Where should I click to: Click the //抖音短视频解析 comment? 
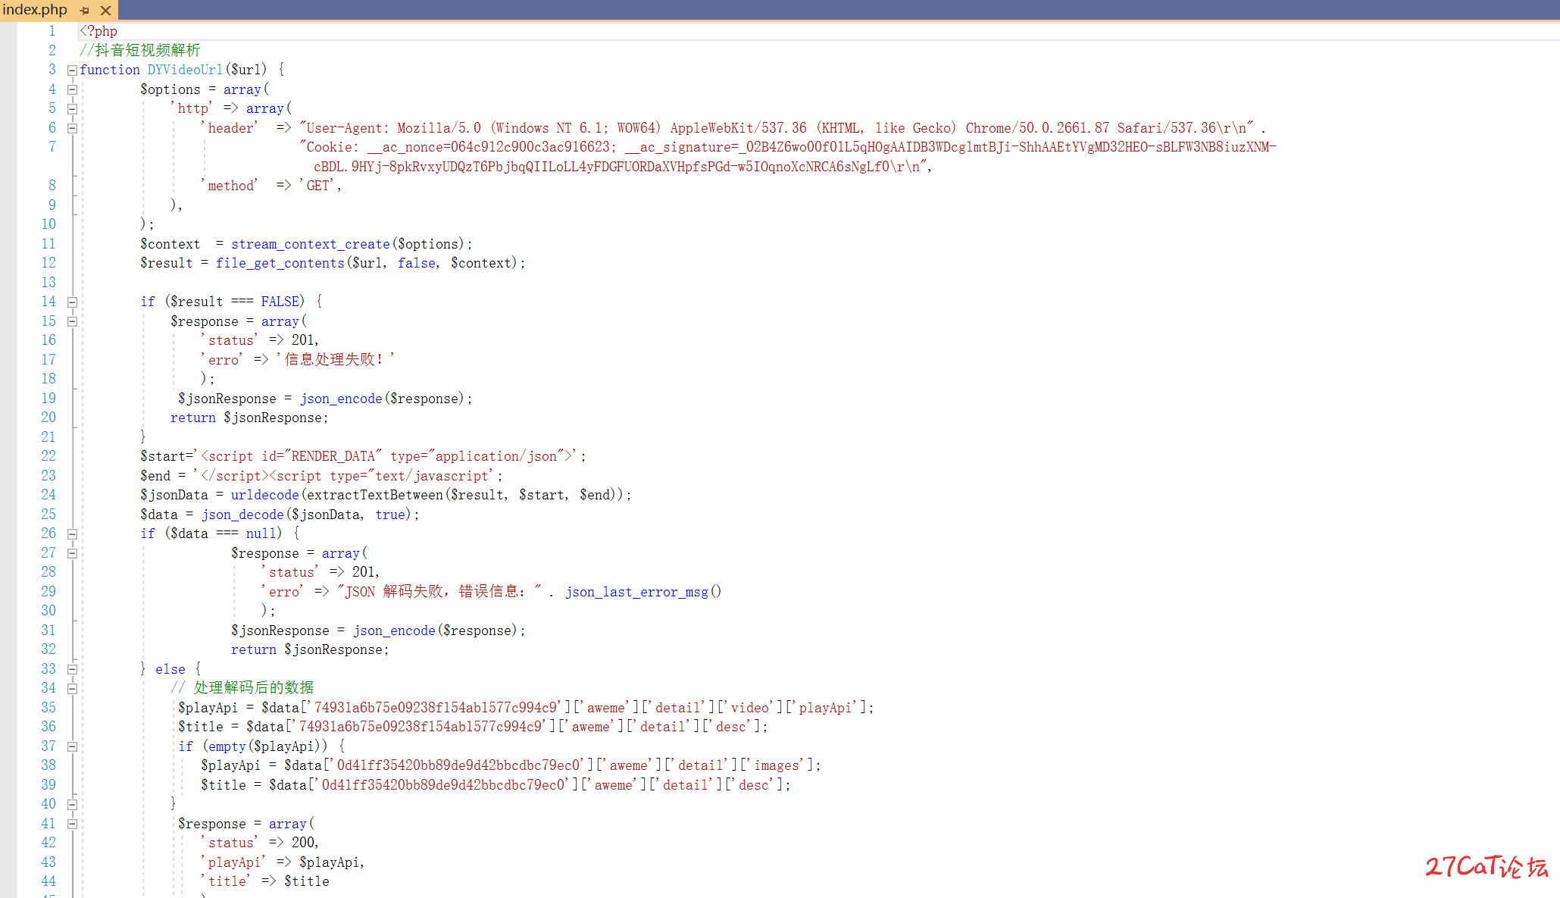(x=140, y=50)
